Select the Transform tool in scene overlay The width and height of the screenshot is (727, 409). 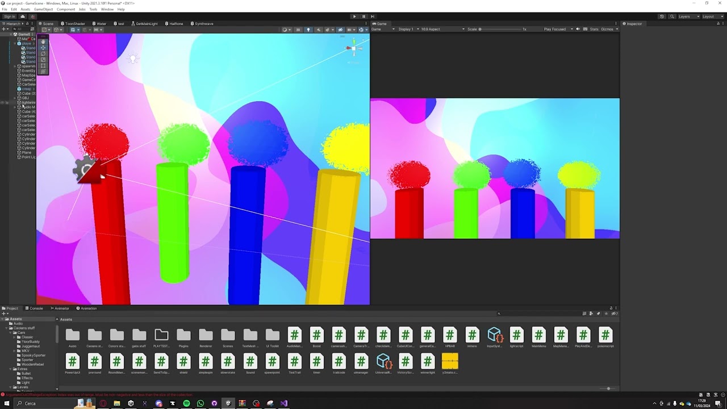pos(43,72)
